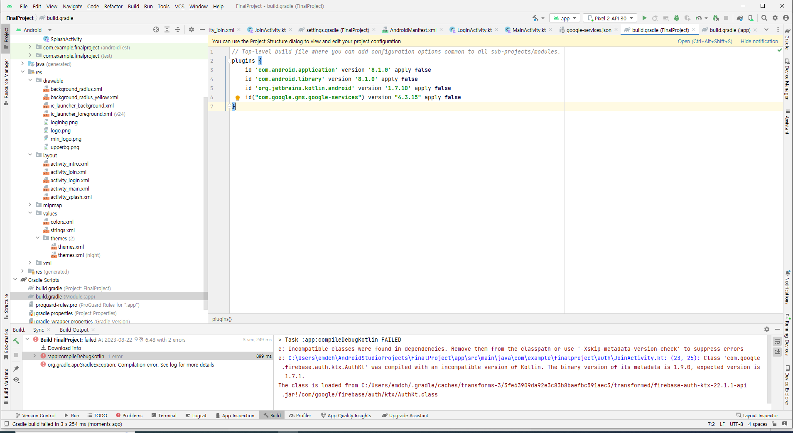Viewport: 793px width, 433px height.
Task: Click the rebuild hammer in Build panel
Action: (x=16, y=341)
